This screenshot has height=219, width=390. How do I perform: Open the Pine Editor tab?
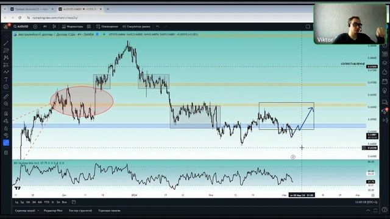[53, 210]
